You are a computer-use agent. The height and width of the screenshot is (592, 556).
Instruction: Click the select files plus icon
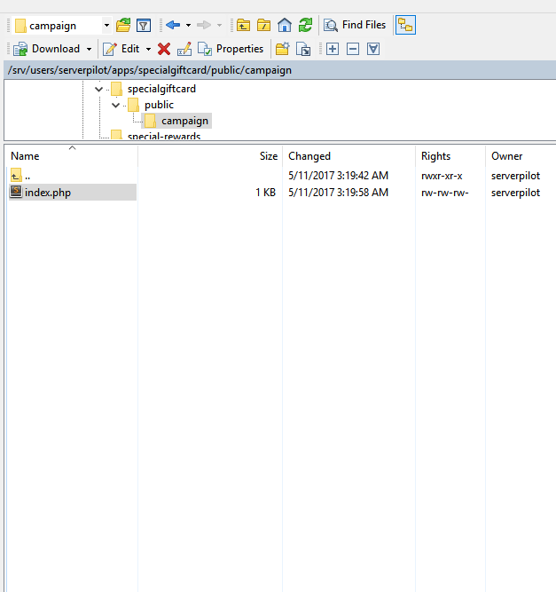coord(333,49)
